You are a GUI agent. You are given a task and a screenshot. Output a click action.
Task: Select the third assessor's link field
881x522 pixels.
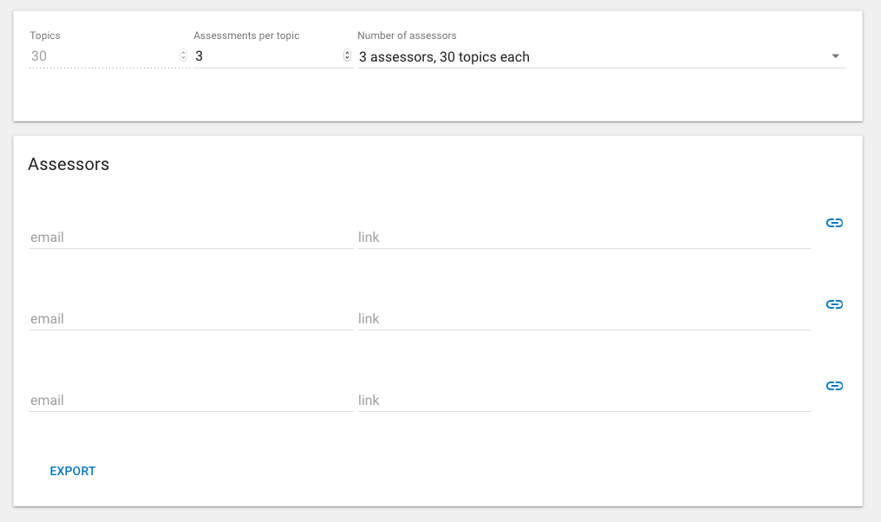[x=584, y=400]
